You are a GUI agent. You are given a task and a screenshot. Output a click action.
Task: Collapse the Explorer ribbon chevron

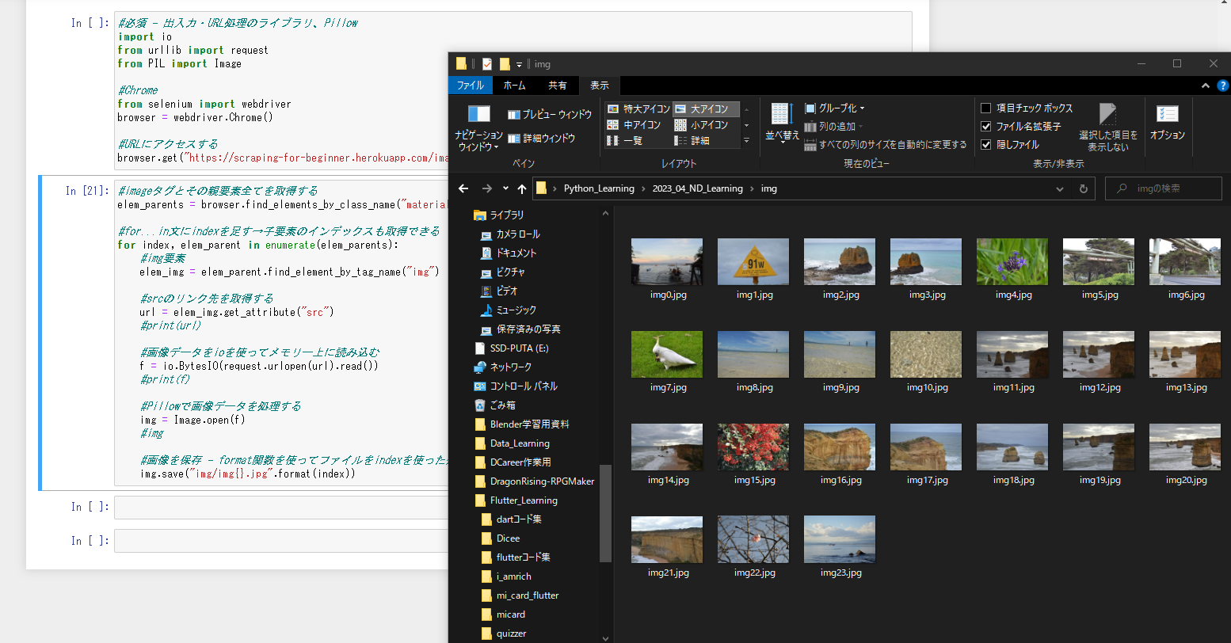coord(1206,86)
